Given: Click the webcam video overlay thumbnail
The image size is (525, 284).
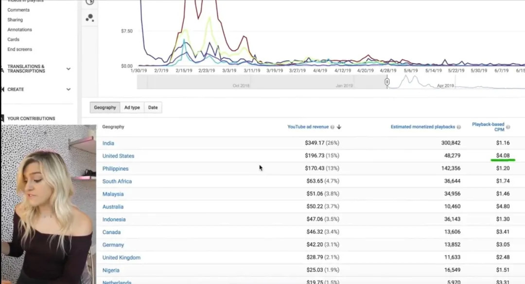Looking at the screenshot, I should point(49,204).
